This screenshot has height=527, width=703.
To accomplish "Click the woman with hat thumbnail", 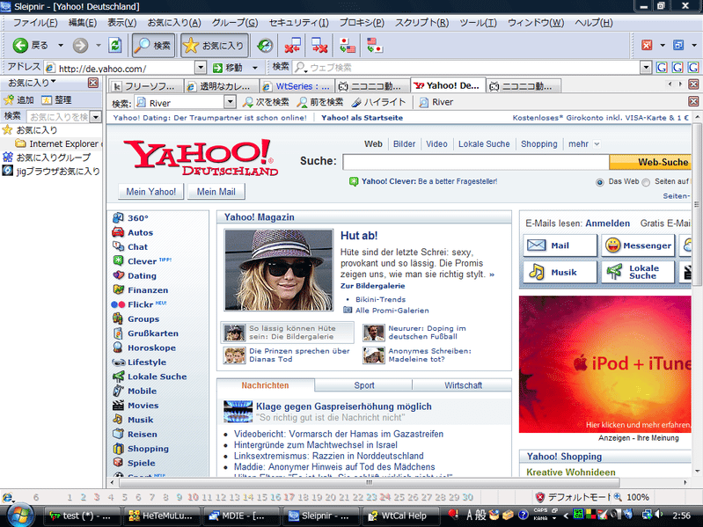I will pos(278,270).
